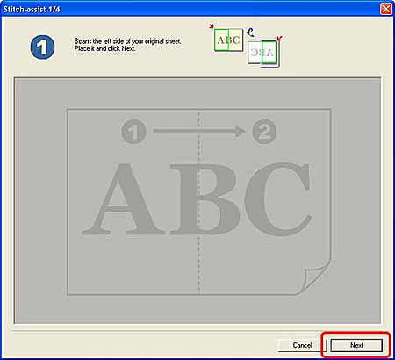The width and height of the screenshot is (395, 360).
Task: Click the dashed center divider line
Action: point(199,202)
